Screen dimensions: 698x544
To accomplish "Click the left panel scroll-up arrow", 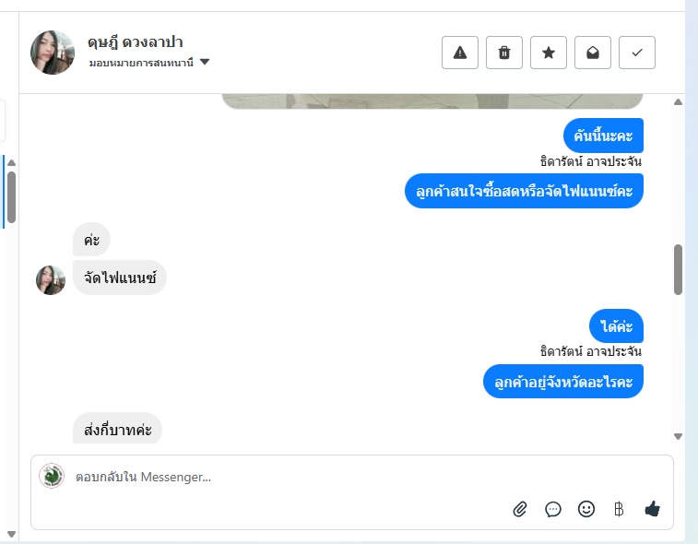I will pos(11,163).
